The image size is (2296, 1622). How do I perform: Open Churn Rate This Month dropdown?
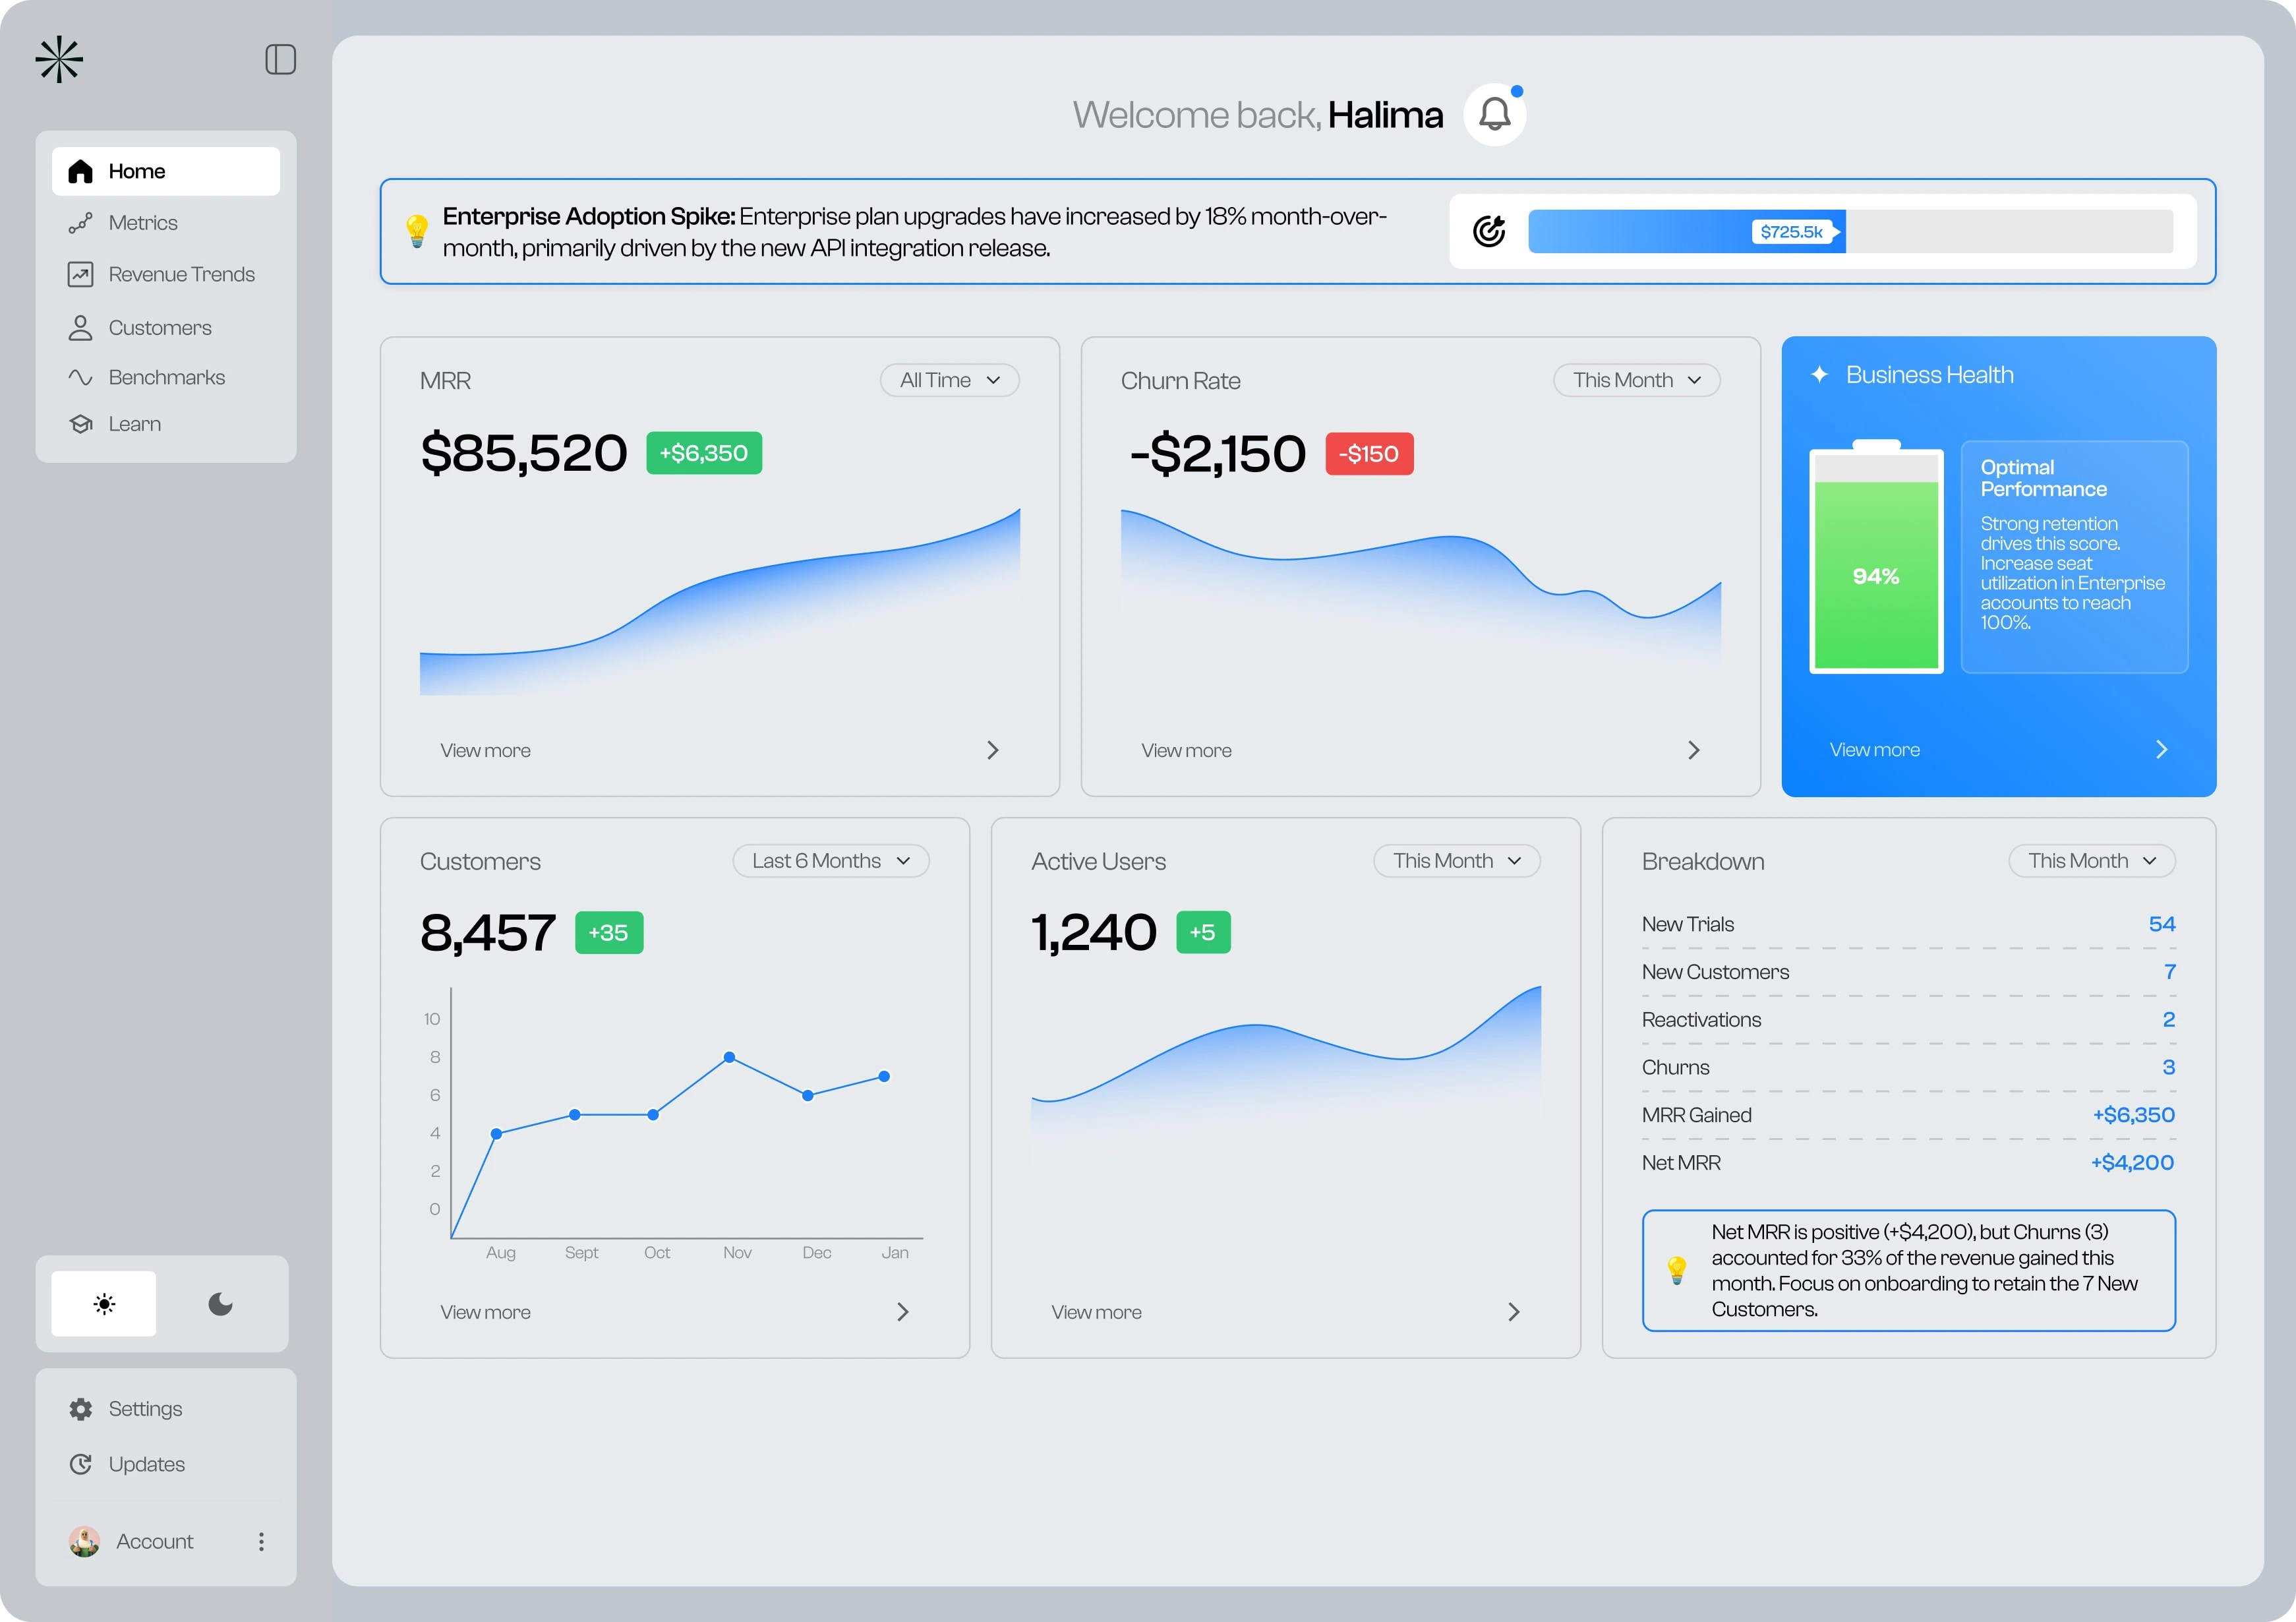[x=1636, y=380]
